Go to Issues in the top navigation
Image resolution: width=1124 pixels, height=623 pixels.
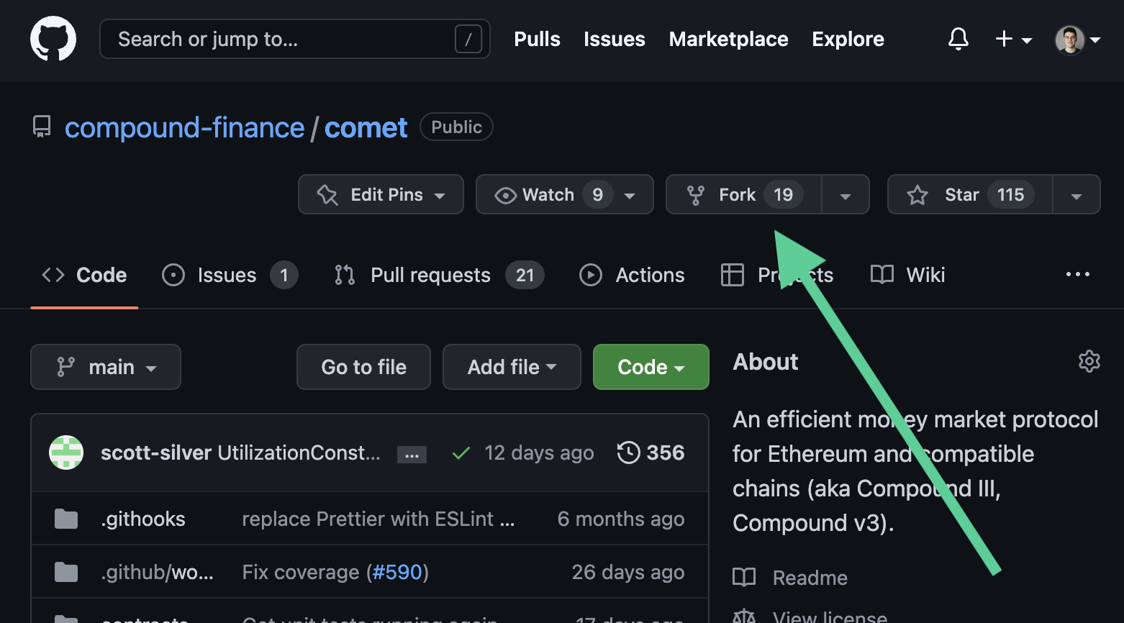tap(615, 39)
